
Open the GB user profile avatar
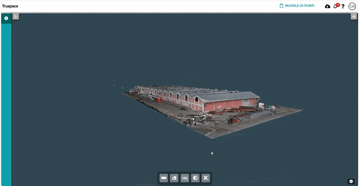pyautogui.click(x=352, y=6)
